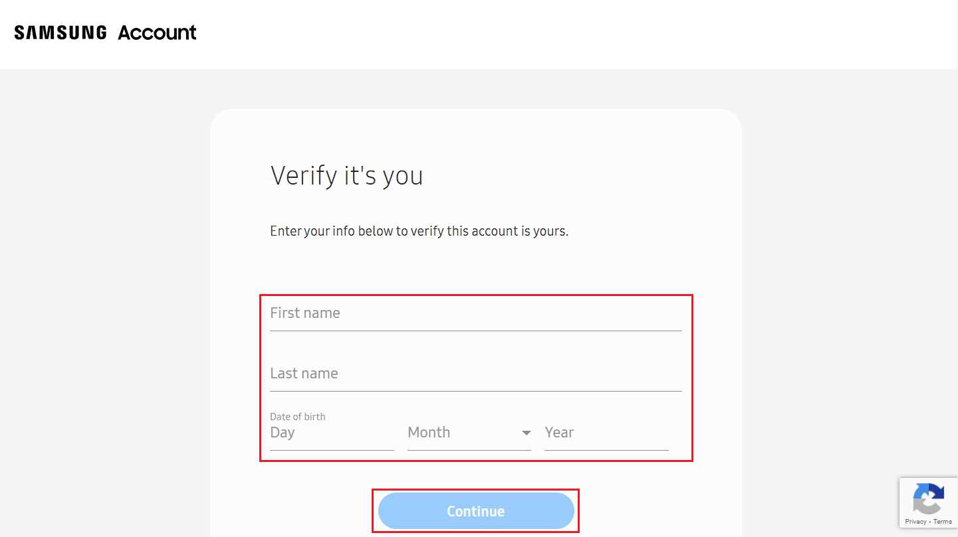
Task: Focus the First name field
Action: [x=475, y=313]
